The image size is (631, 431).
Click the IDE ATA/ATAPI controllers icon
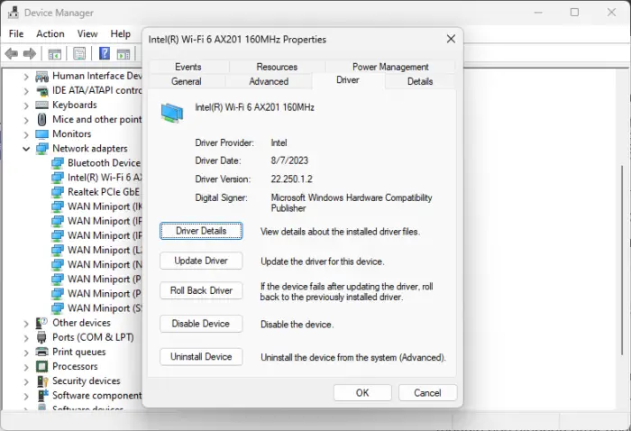41,90
